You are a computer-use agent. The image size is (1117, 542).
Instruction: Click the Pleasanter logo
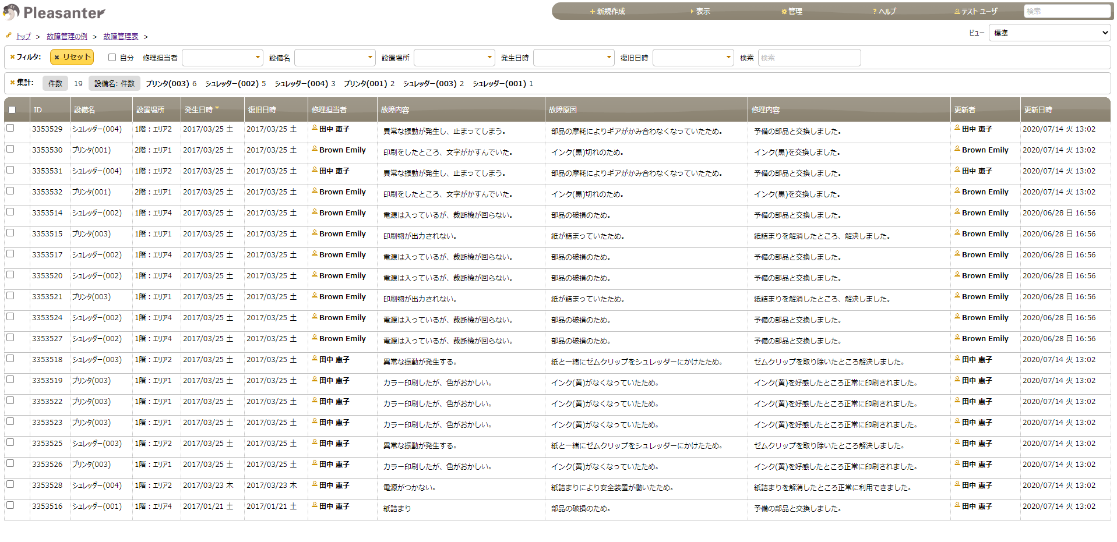(x=54, y=12)
